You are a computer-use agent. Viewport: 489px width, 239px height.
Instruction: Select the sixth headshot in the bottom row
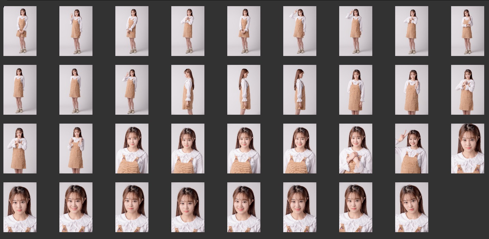click(x=300, y=207)
